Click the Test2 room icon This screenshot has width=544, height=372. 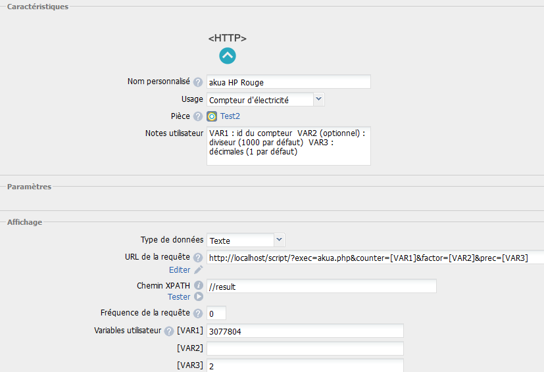212,116
